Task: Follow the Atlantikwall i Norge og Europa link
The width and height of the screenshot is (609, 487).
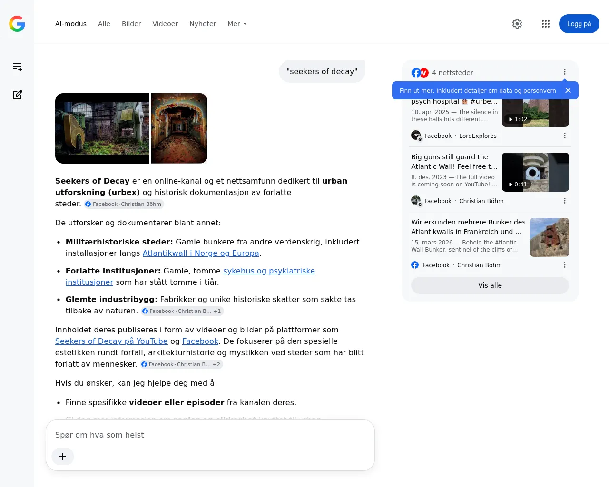Action: (x=201, y=253)
